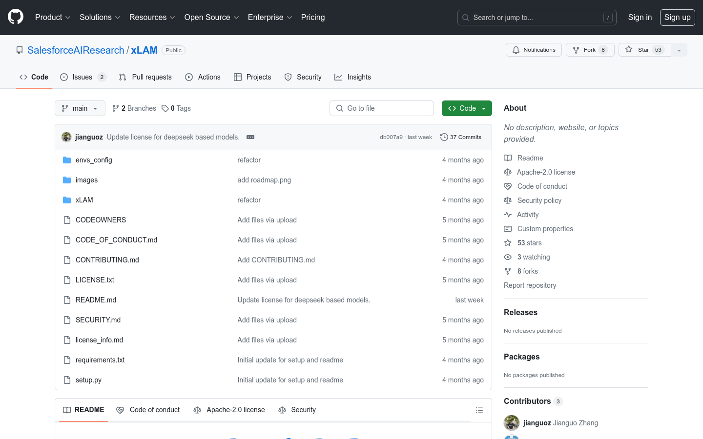Switch to the Projects tab

tap(252, 77)
